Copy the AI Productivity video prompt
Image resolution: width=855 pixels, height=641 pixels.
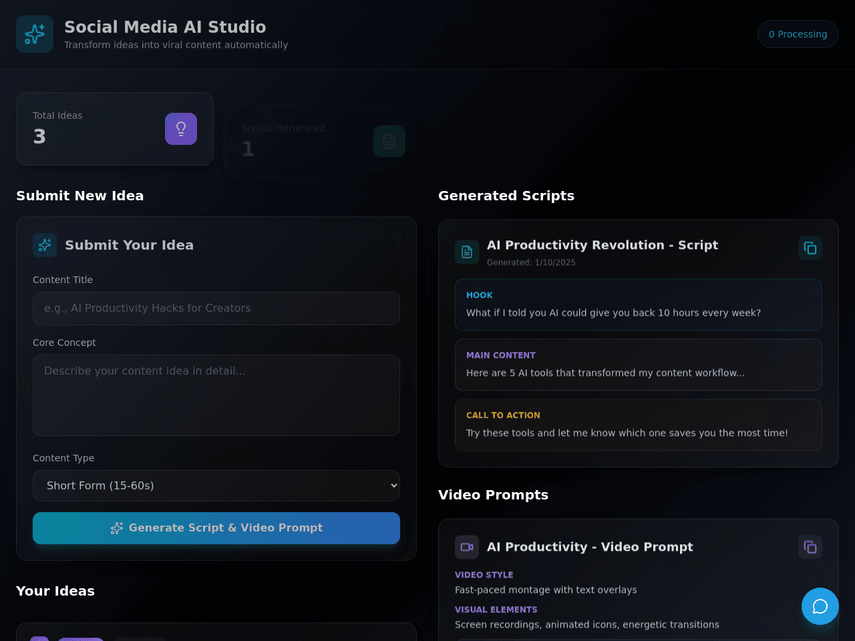(810, 547)
